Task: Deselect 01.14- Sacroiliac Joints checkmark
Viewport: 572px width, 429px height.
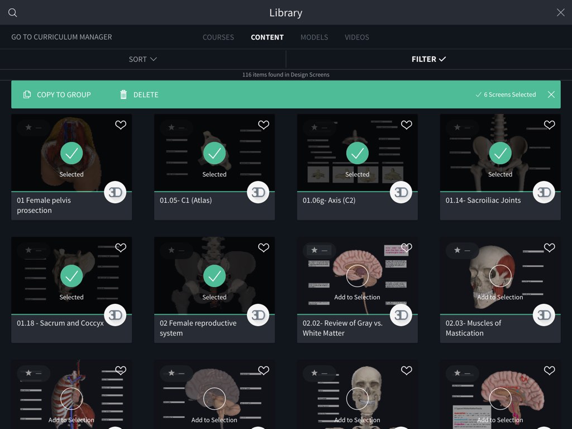Action: 500,153
